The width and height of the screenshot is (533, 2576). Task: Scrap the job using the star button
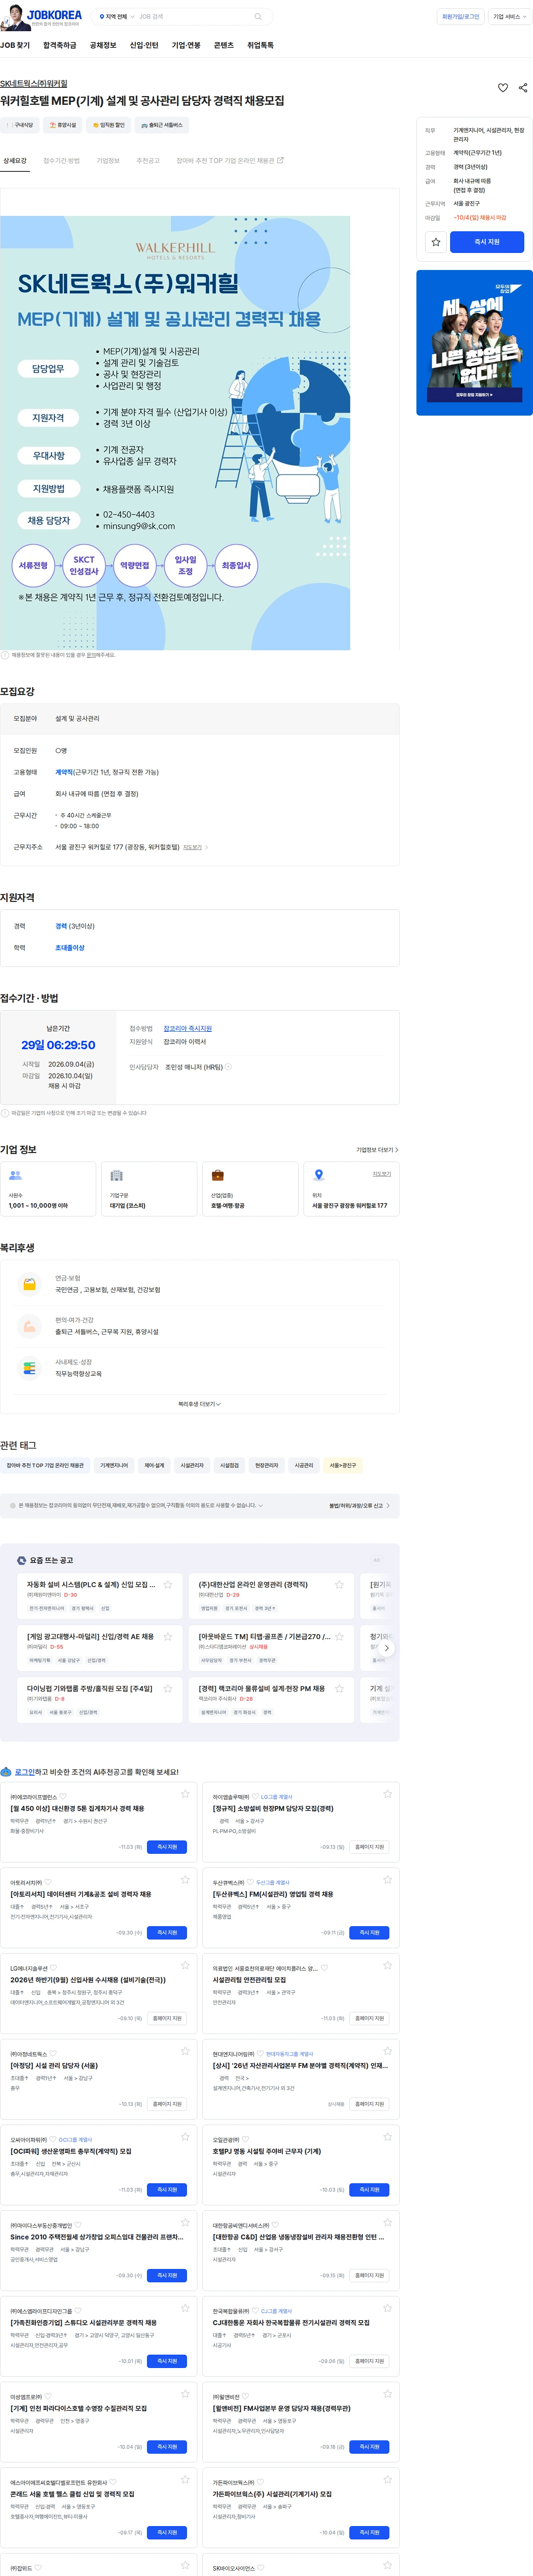coord(436,242)
